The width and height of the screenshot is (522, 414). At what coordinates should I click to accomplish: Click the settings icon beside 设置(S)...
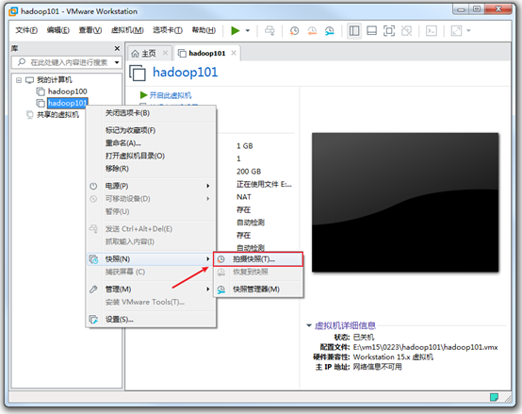tap(93, 320)
